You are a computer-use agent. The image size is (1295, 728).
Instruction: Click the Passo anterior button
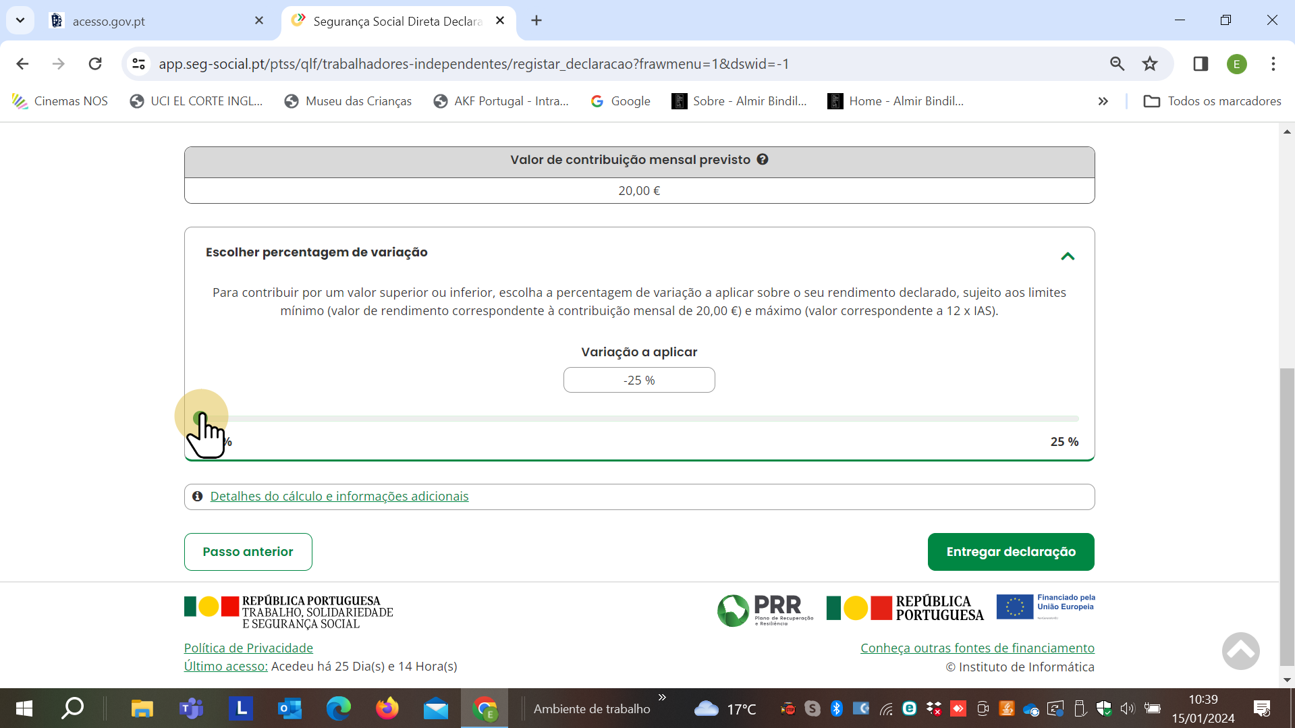pos(248,552)
